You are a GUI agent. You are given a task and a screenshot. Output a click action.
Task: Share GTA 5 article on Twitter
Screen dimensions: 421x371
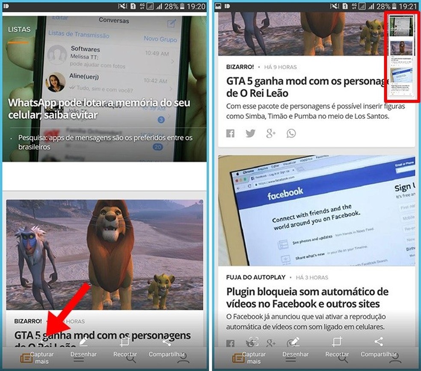tap(250, 133)
